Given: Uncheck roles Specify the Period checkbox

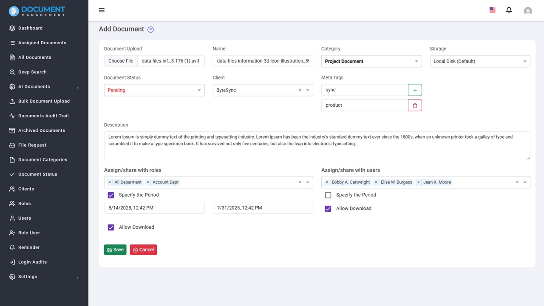Looking at the screenshot, I should [111, 195].
